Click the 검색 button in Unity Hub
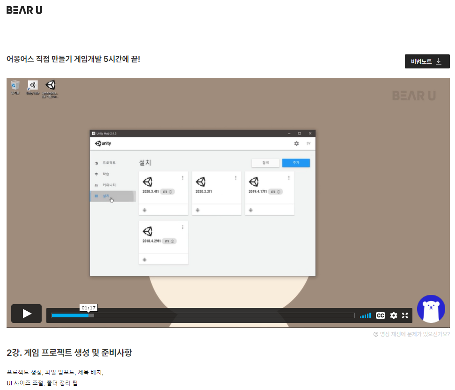 coord(265,163)
